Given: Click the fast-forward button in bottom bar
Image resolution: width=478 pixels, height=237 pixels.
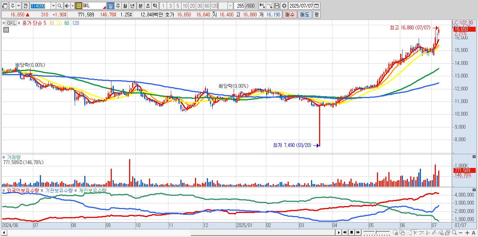Looking at the screenshot, I should click(x=358, y=232).
